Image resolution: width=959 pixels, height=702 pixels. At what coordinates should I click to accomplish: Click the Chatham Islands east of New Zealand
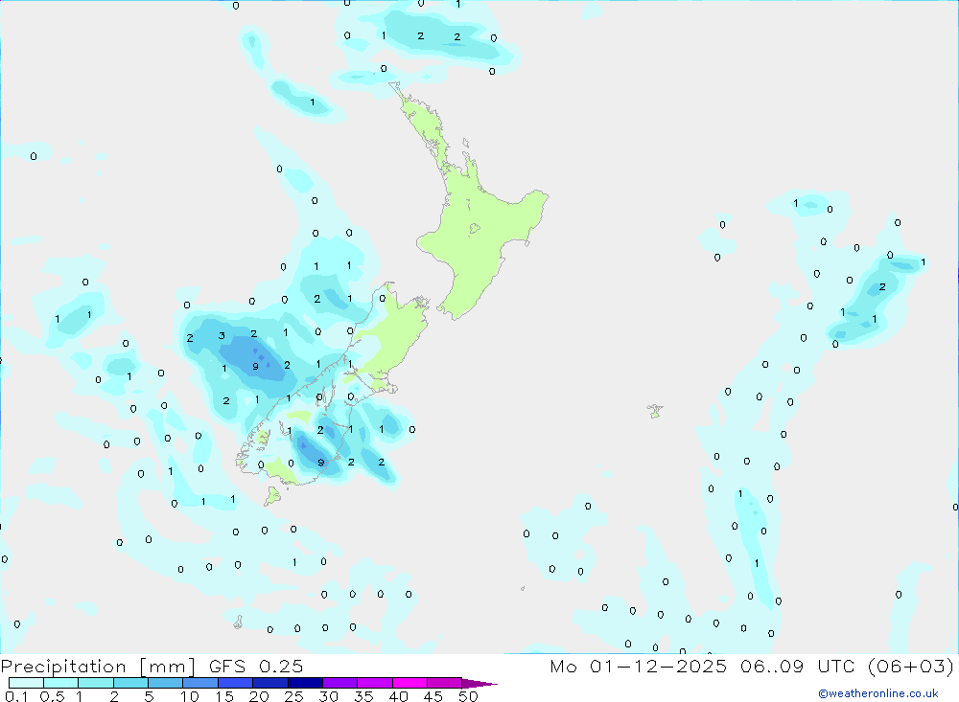click(x=655, y=411)
